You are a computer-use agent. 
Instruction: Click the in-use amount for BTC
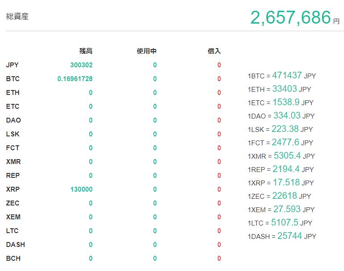click(155, 79)
